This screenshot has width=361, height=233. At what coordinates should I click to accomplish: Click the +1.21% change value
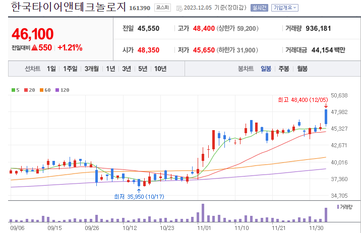coord(70,47)
